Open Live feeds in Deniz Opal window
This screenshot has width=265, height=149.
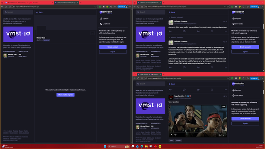(105, 24)
